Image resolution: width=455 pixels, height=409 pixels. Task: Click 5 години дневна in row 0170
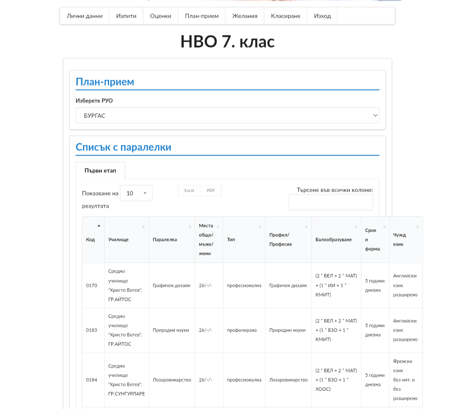pos(375,286)
